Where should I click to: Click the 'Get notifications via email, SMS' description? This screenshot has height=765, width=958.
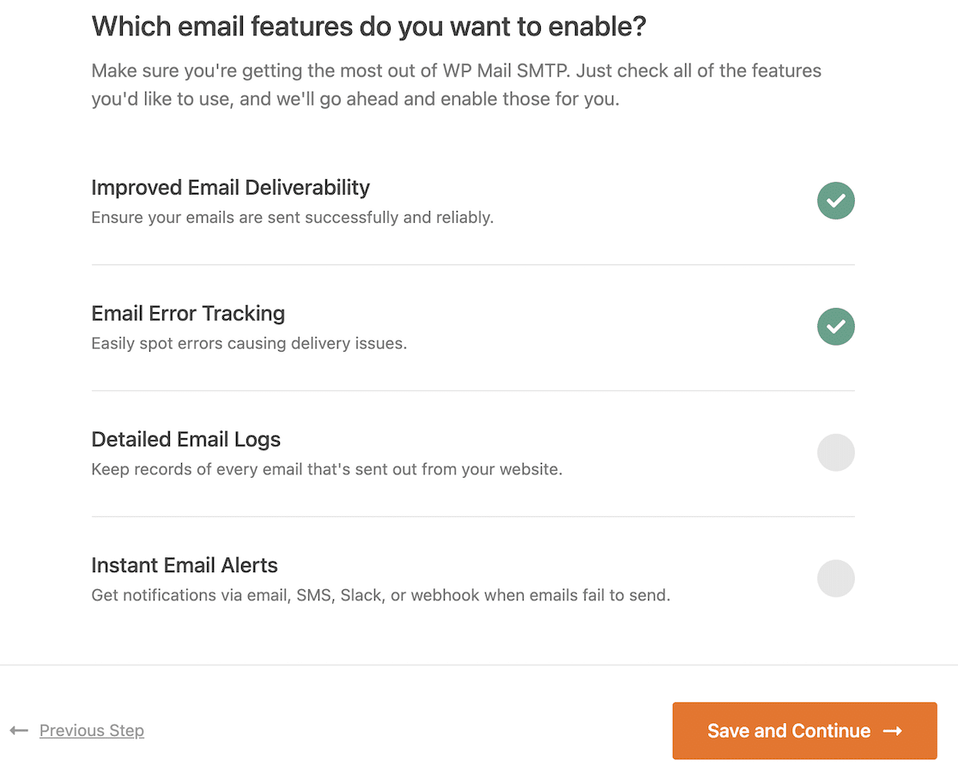380,594
